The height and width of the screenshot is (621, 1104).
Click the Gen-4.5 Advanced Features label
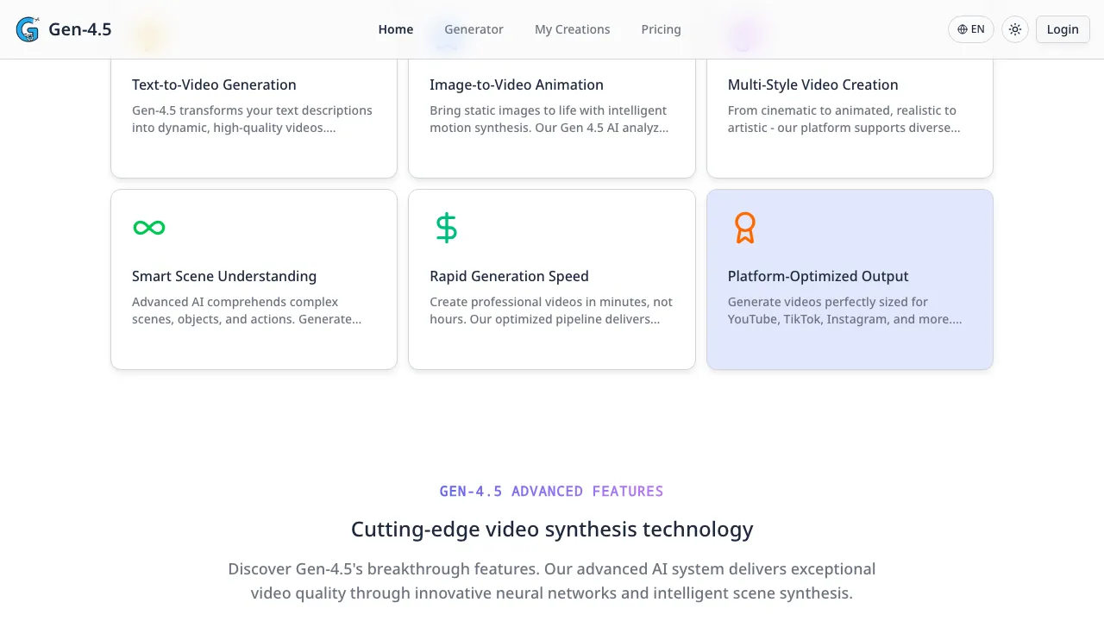(x=552, y=492)
